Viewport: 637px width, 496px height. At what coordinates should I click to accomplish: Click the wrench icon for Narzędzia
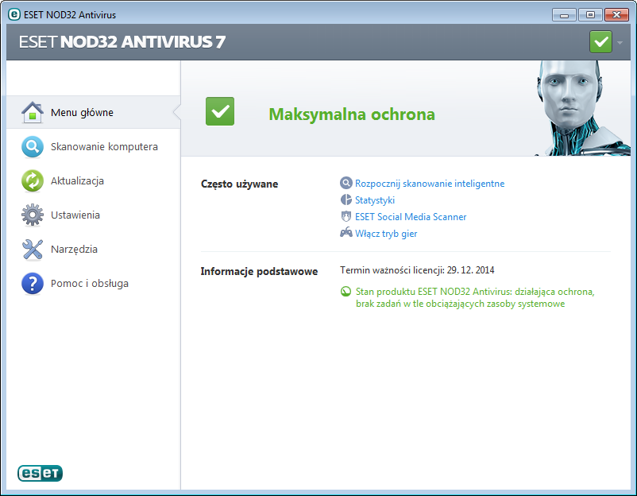[x=33, y=250]
